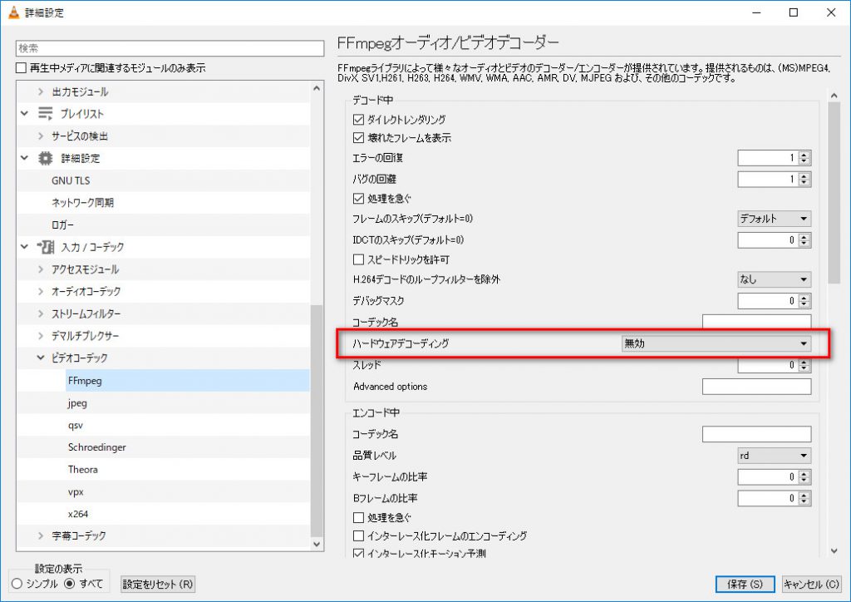Viewport: 851px width, 602px height.
Task: Check 再生中メディアに関連するモジュールのみ表示 box
Action: pos(21,68)
